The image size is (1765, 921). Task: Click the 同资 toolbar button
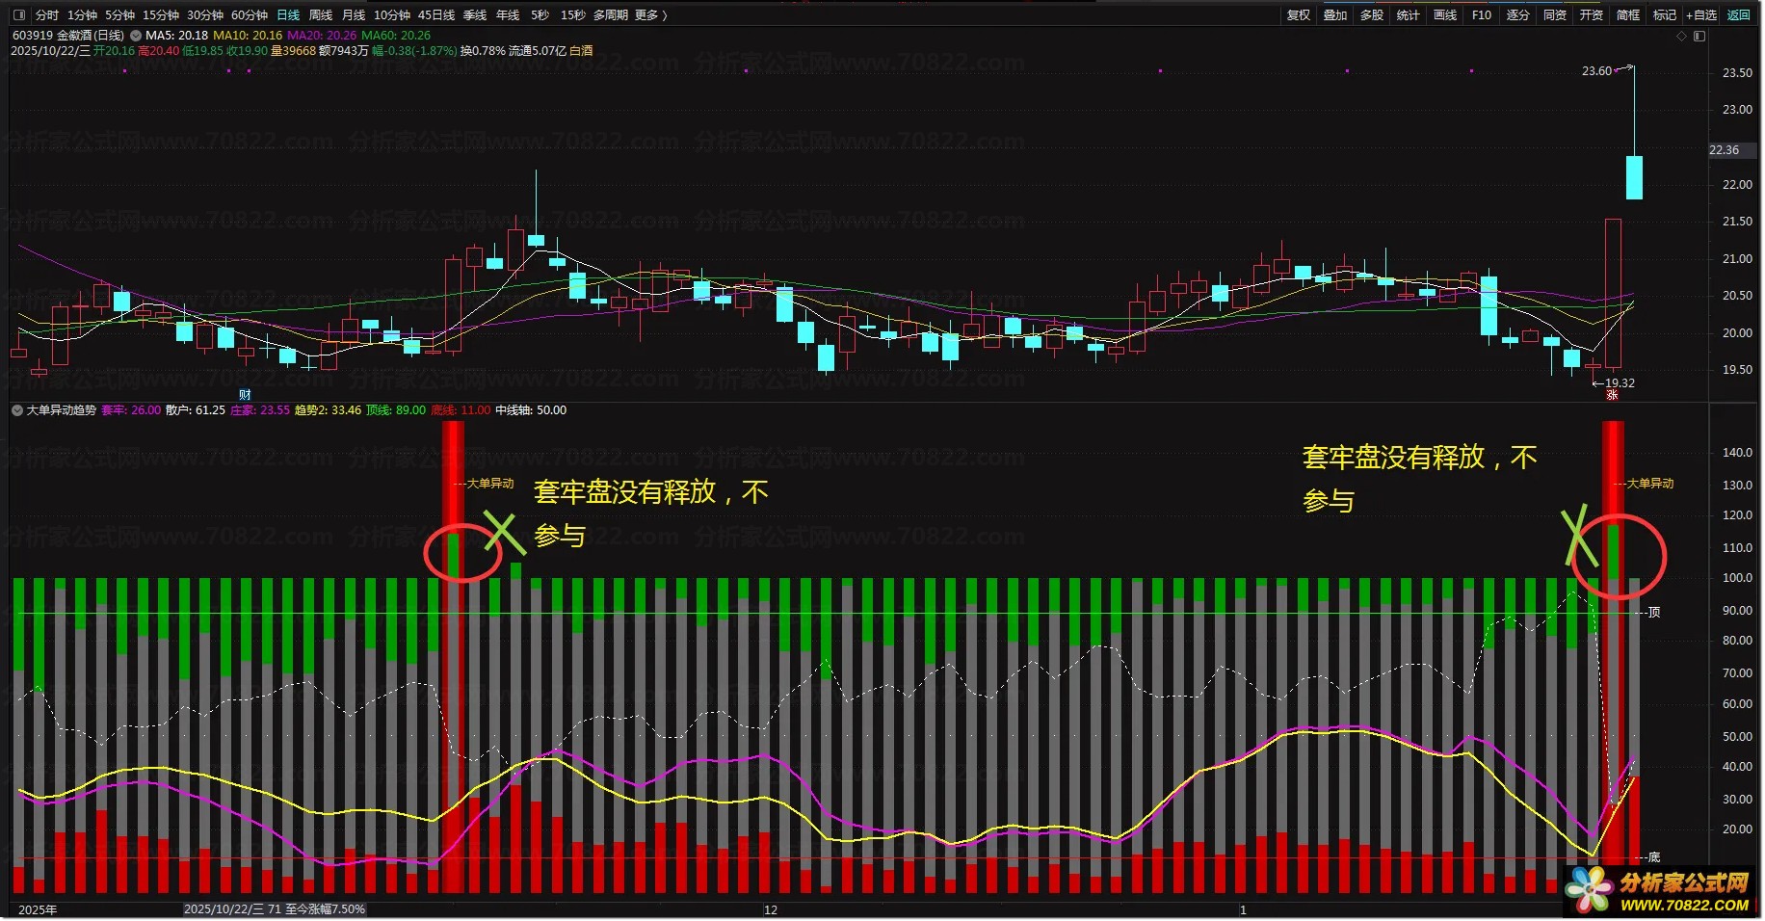[x=1555, y=15]
